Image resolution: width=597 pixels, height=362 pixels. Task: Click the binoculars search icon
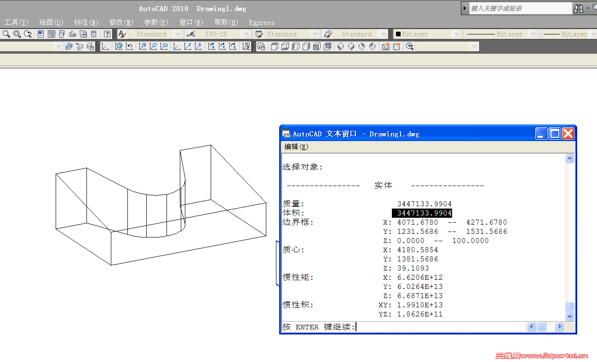click(x=579, y=8)
